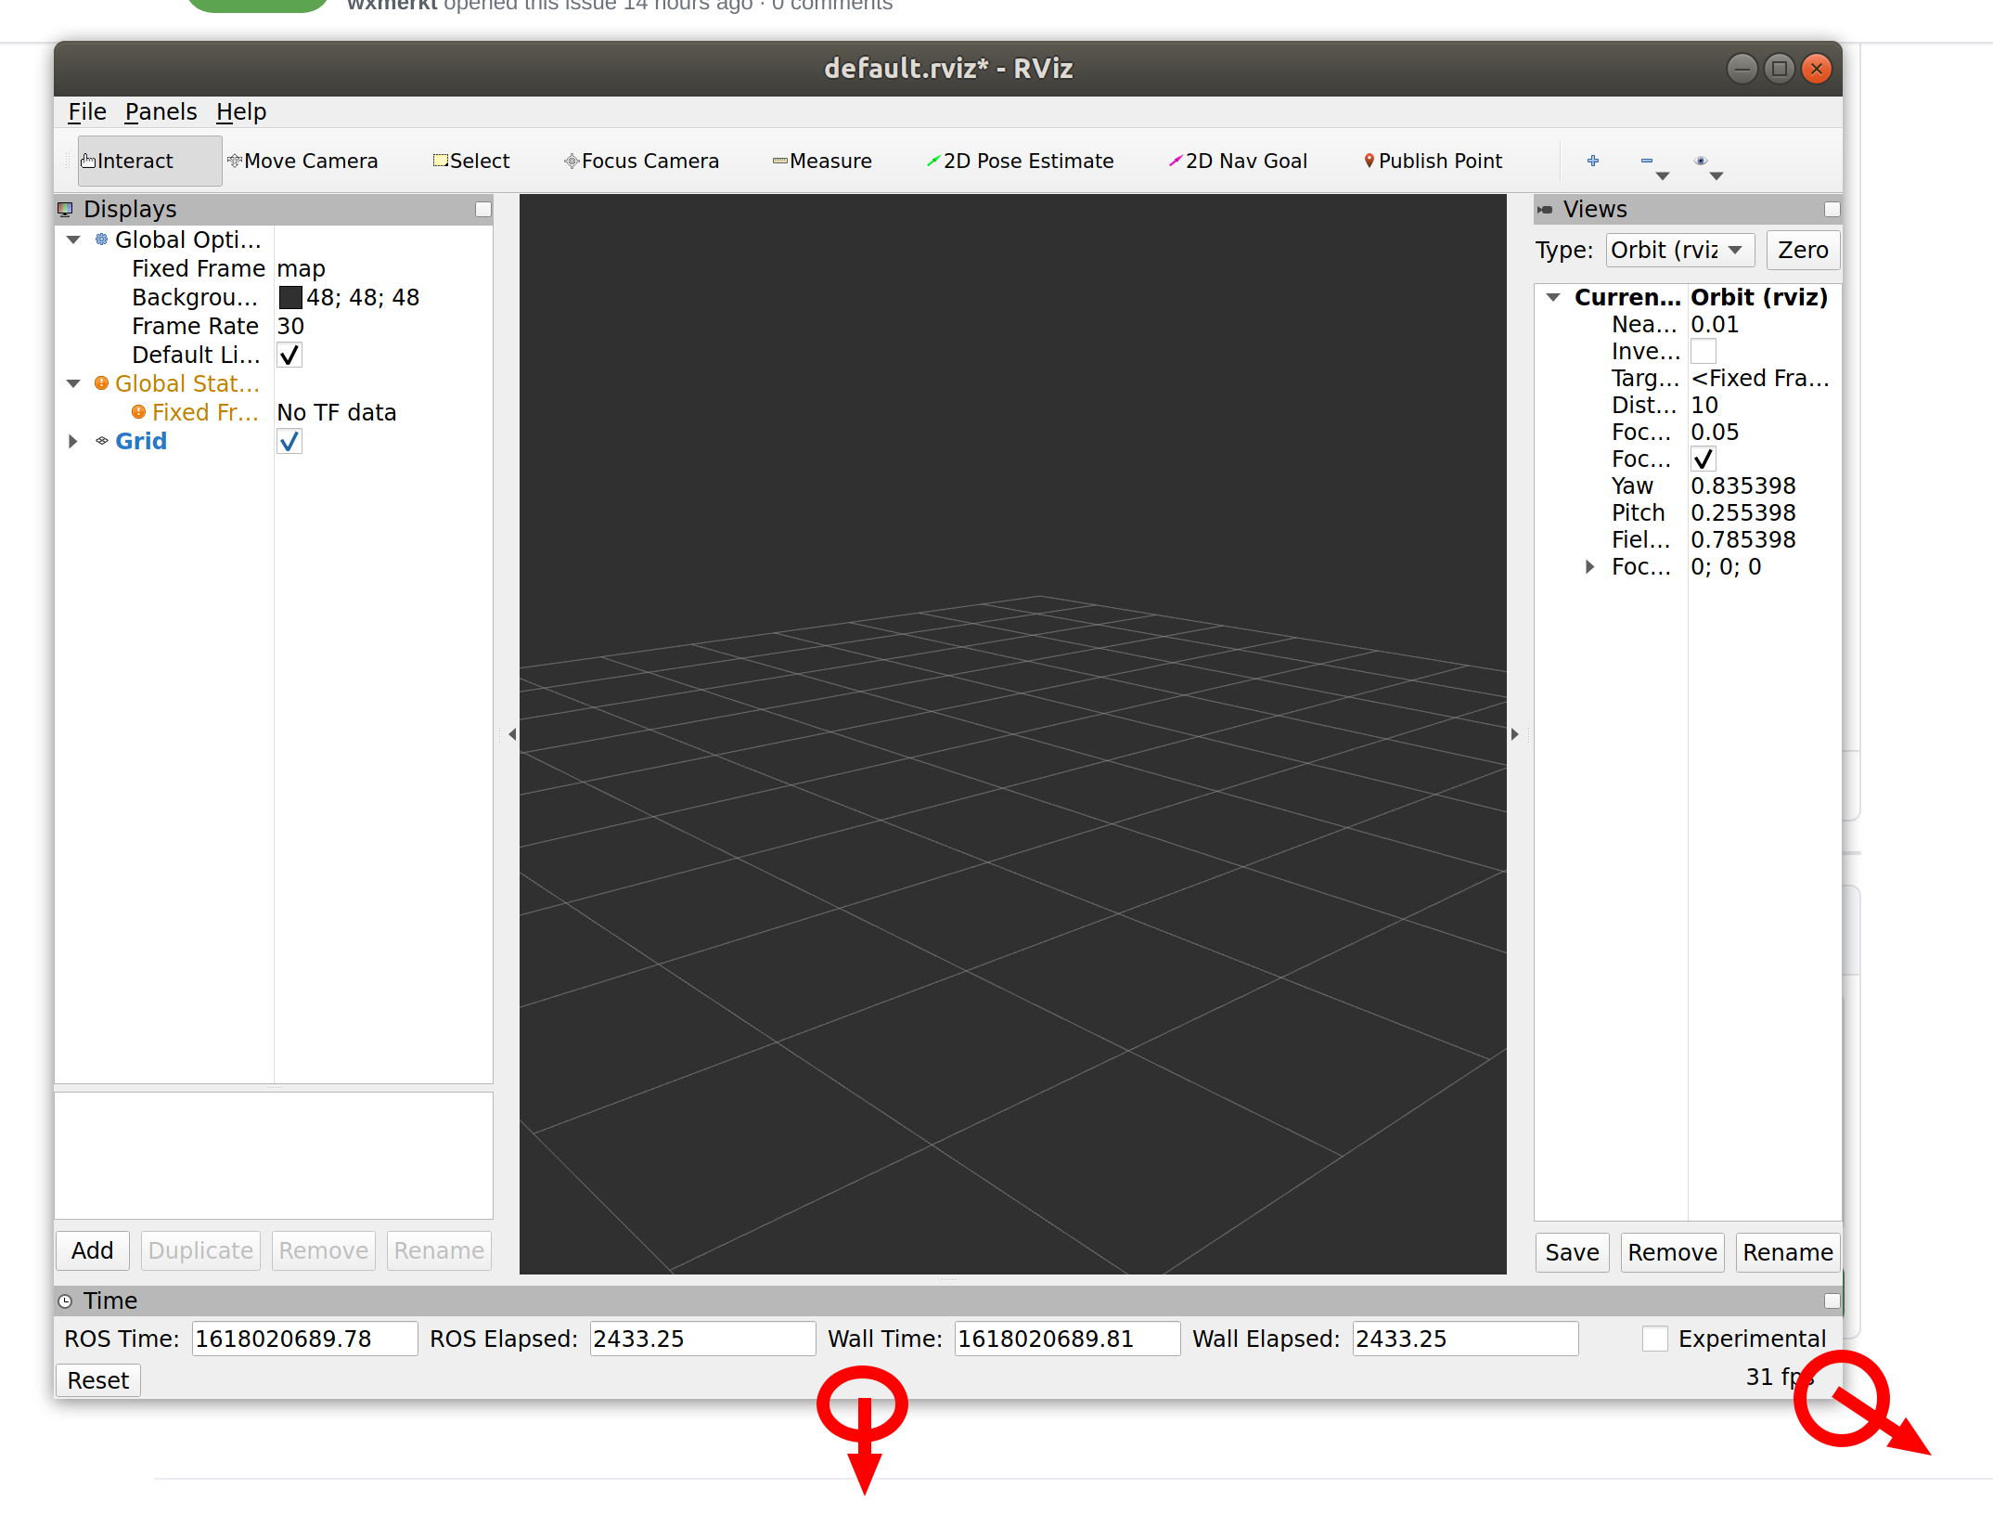1993x1514 pixels.
Task: Click the ROS Elapsed field
Action: (702, 1339)
